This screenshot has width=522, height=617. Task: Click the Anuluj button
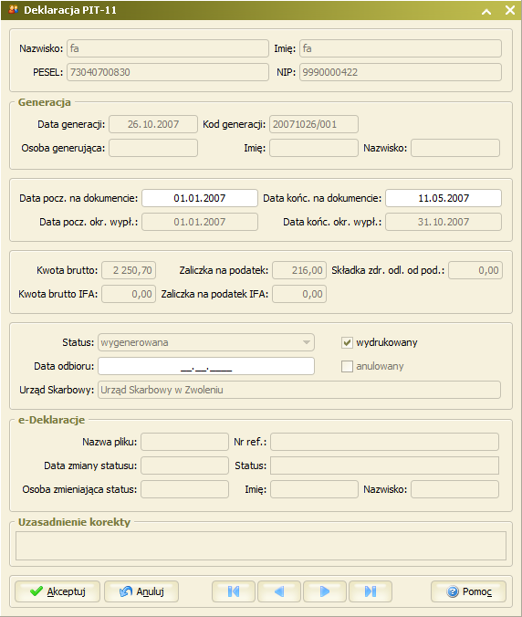click(141, 591)
